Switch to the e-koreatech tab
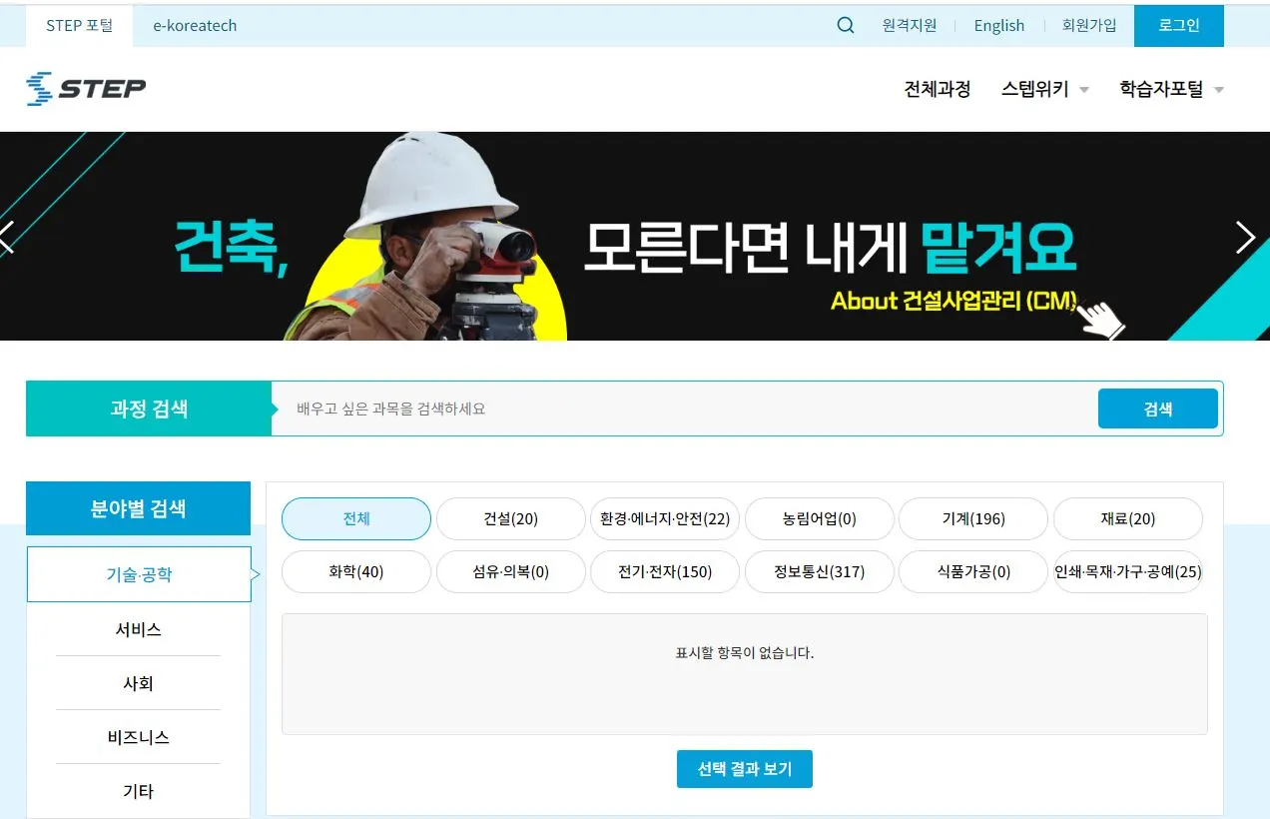Screen dimensions: 1270x819 coord(195,25)
